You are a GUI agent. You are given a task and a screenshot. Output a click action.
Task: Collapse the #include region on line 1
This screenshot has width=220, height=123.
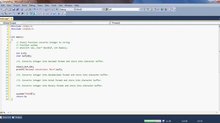pos(10,26)
